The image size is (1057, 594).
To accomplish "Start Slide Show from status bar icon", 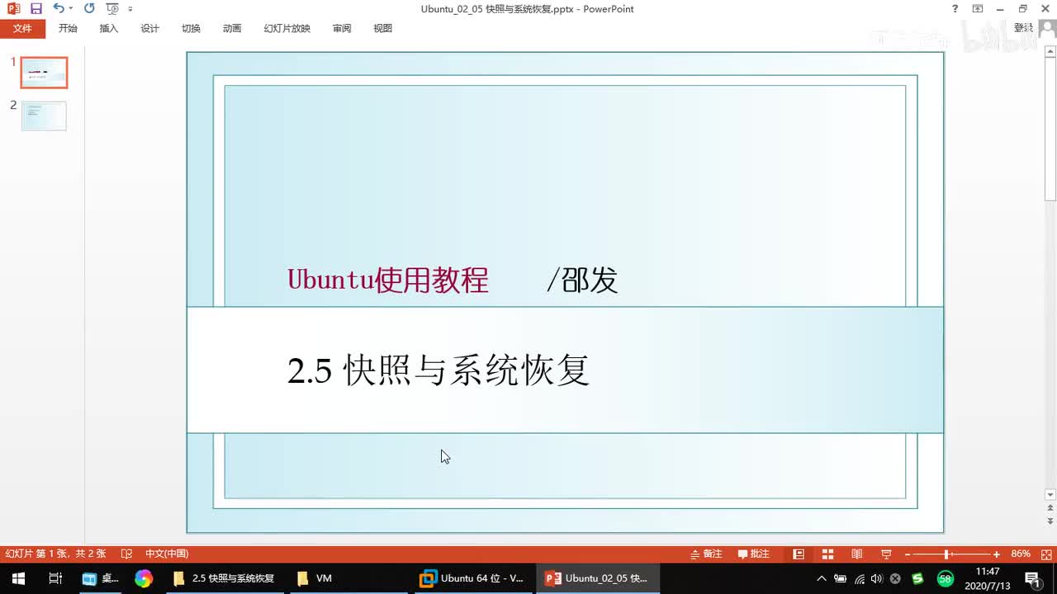I will pyautogui.click(x=886, y=554).
